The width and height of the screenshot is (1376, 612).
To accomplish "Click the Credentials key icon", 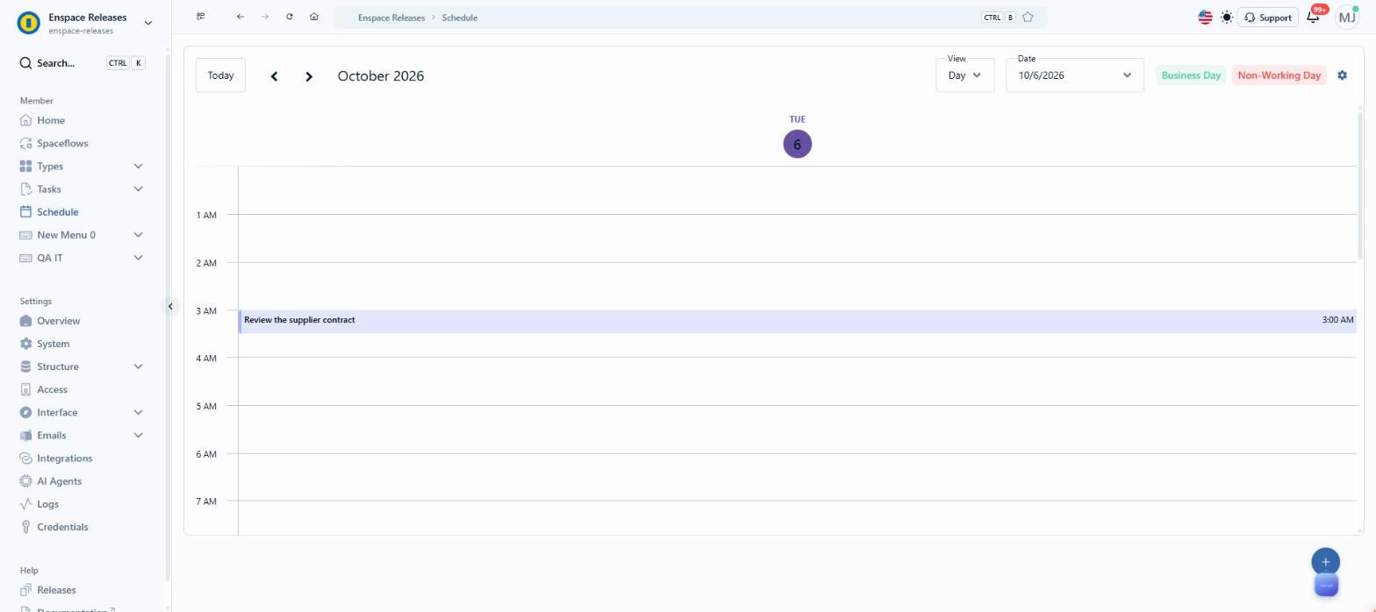I will click(x=25, y=527).
